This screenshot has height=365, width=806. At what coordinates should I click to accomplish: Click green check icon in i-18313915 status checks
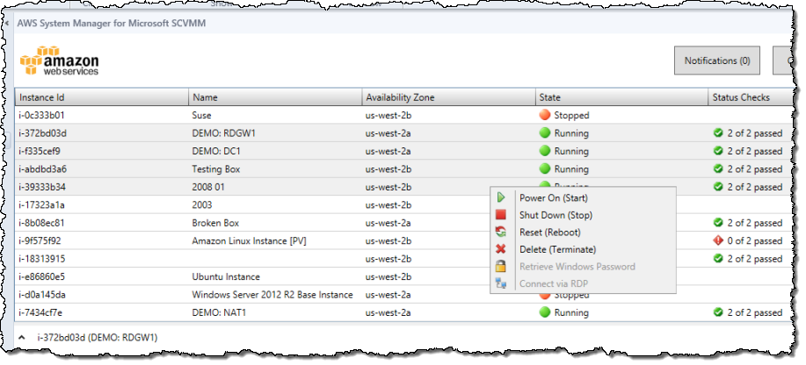pos(718,259)
